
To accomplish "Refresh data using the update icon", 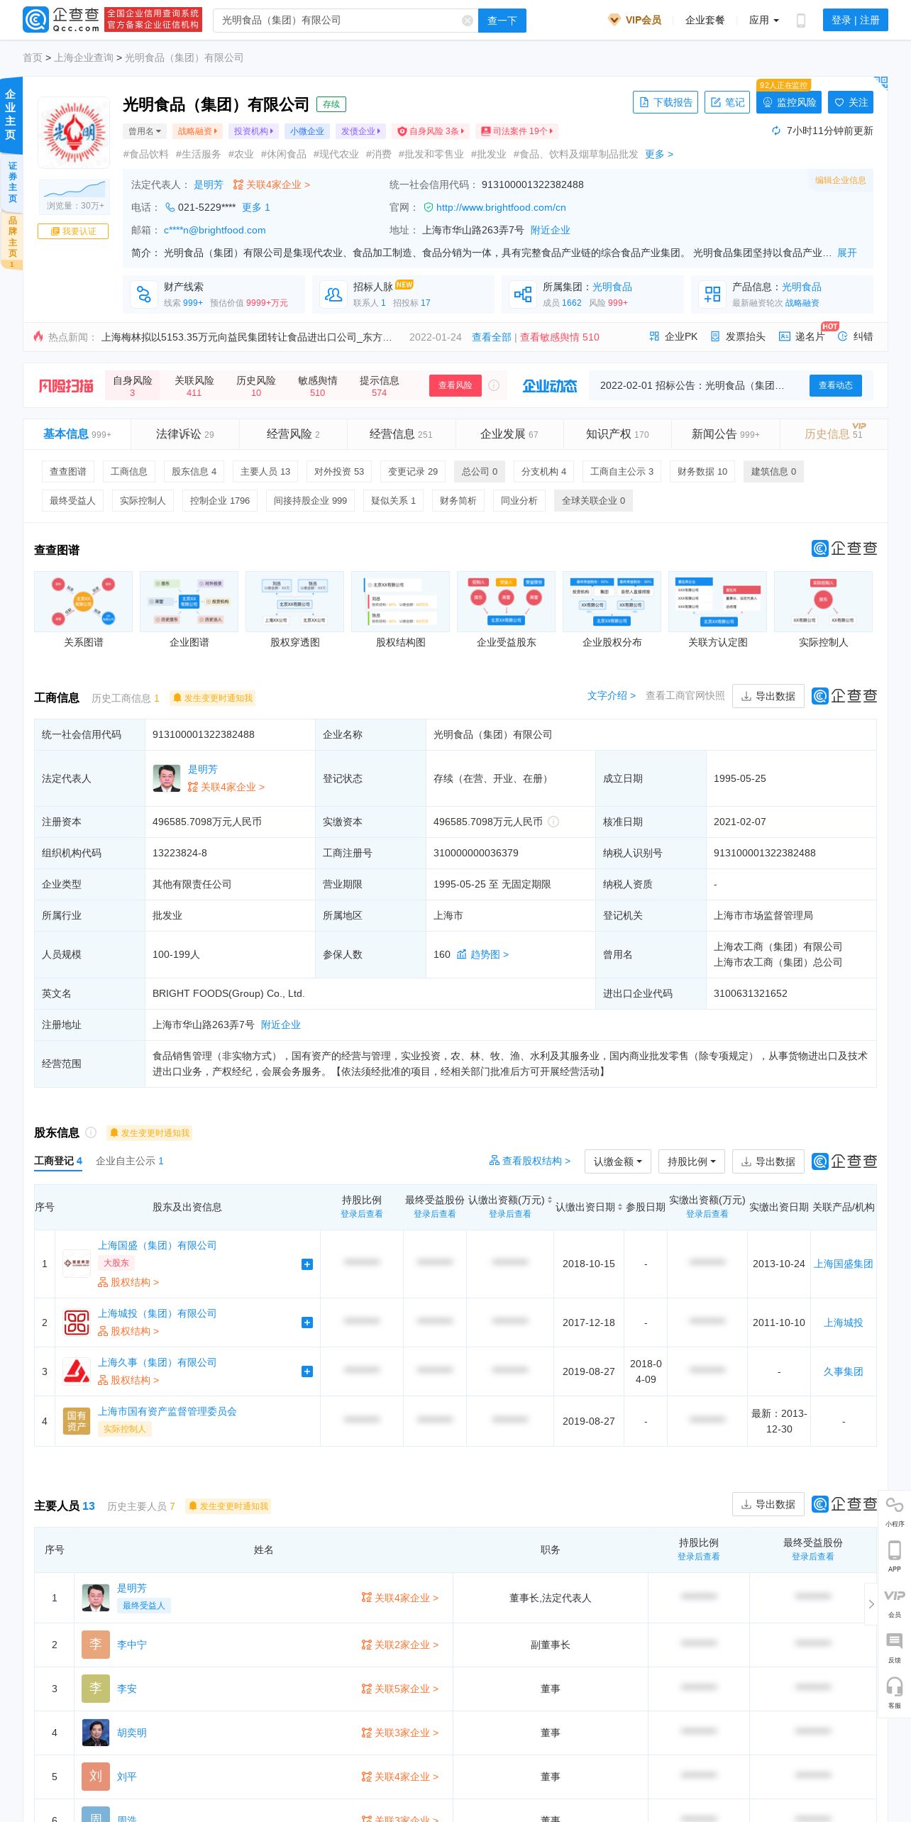I will (776, 131).
